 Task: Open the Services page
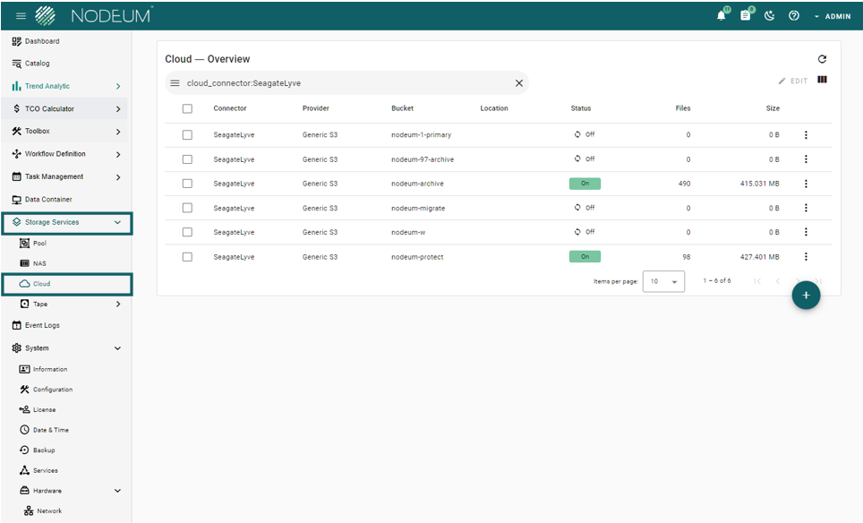tap(45, 470)
